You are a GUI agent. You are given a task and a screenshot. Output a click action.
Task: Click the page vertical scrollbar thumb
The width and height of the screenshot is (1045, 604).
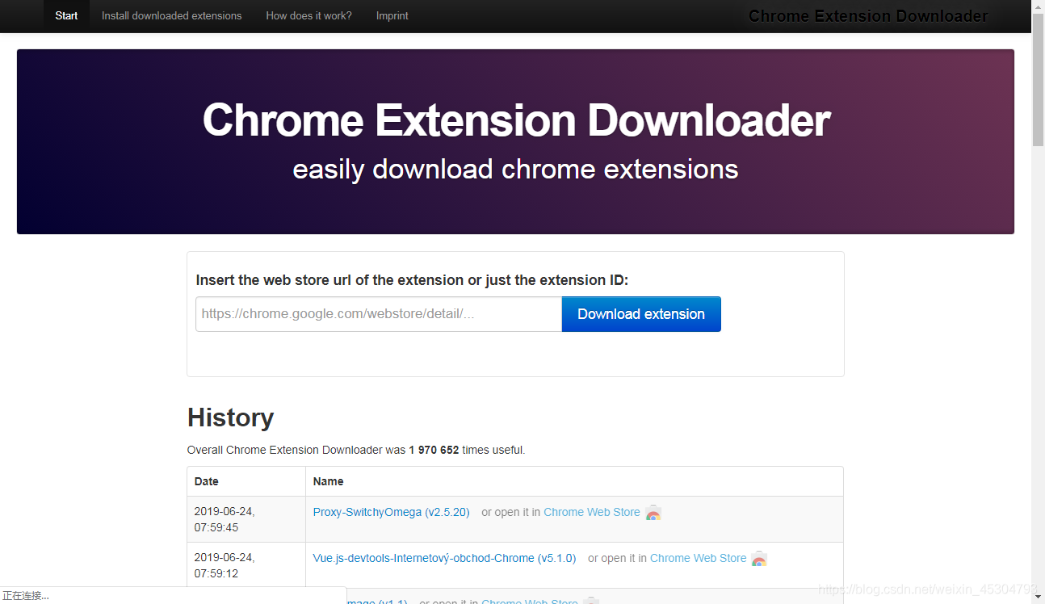[1038, 79]
